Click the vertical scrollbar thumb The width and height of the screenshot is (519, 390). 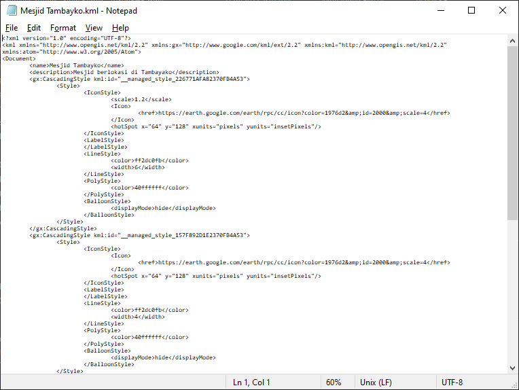[512, 133]
